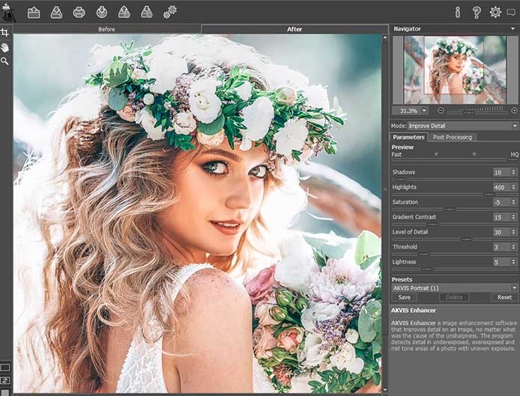Switch to the Before tab
This screenshot has height=396, width=520.
[x=106, y=29]
